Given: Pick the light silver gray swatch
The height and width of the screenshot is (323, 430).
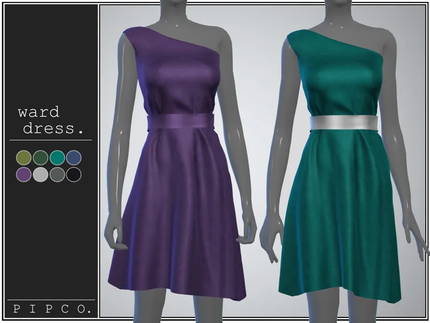Looking at the screenshot, I should pos(40,175).
